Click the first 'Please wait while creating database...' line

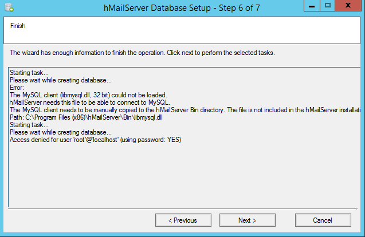pos(61,80)
